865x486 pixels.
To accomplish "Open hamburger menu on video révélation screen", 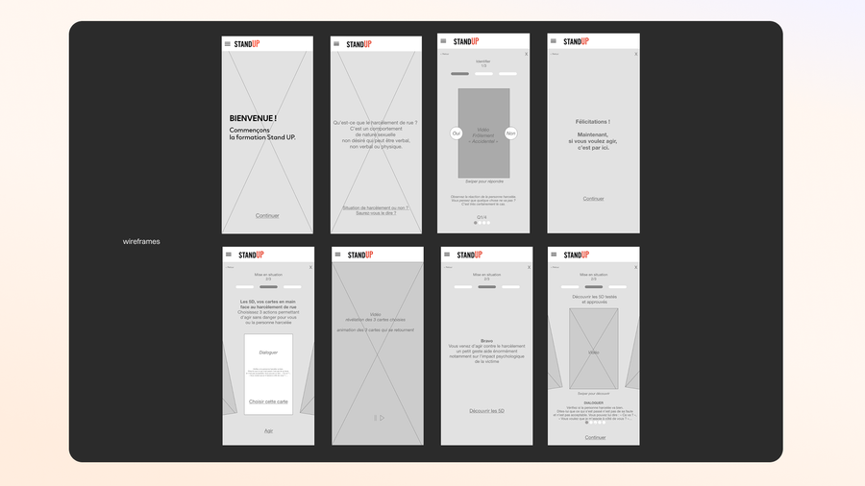I will [337, 255].
